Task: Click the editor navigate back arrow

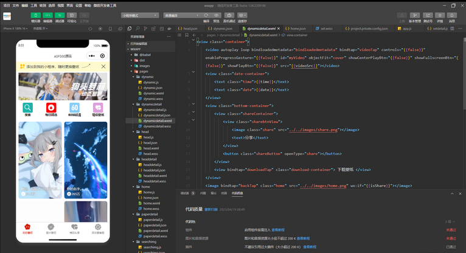Action: point(194,35)
